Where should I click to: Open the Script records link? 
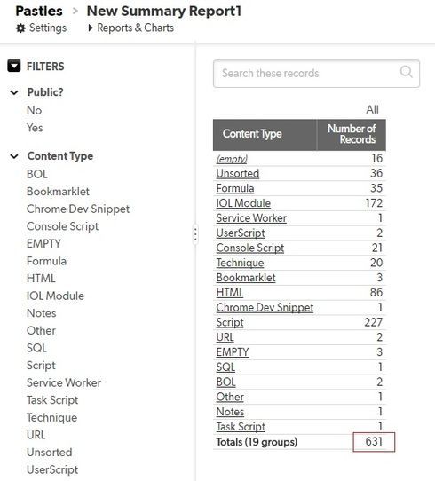click(x=230, y=322)
